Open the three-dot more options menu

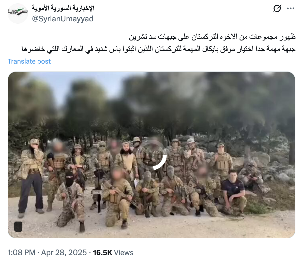tap(291, 8)
